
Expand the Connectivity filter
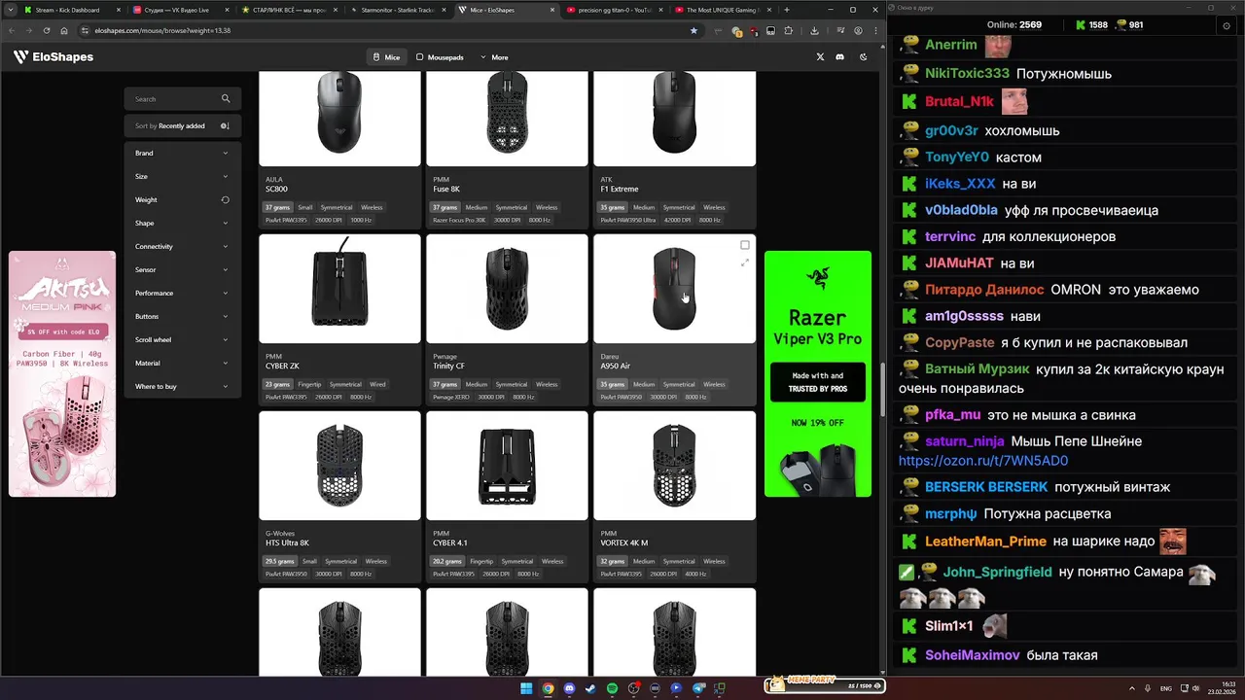[x=182, y=246]
